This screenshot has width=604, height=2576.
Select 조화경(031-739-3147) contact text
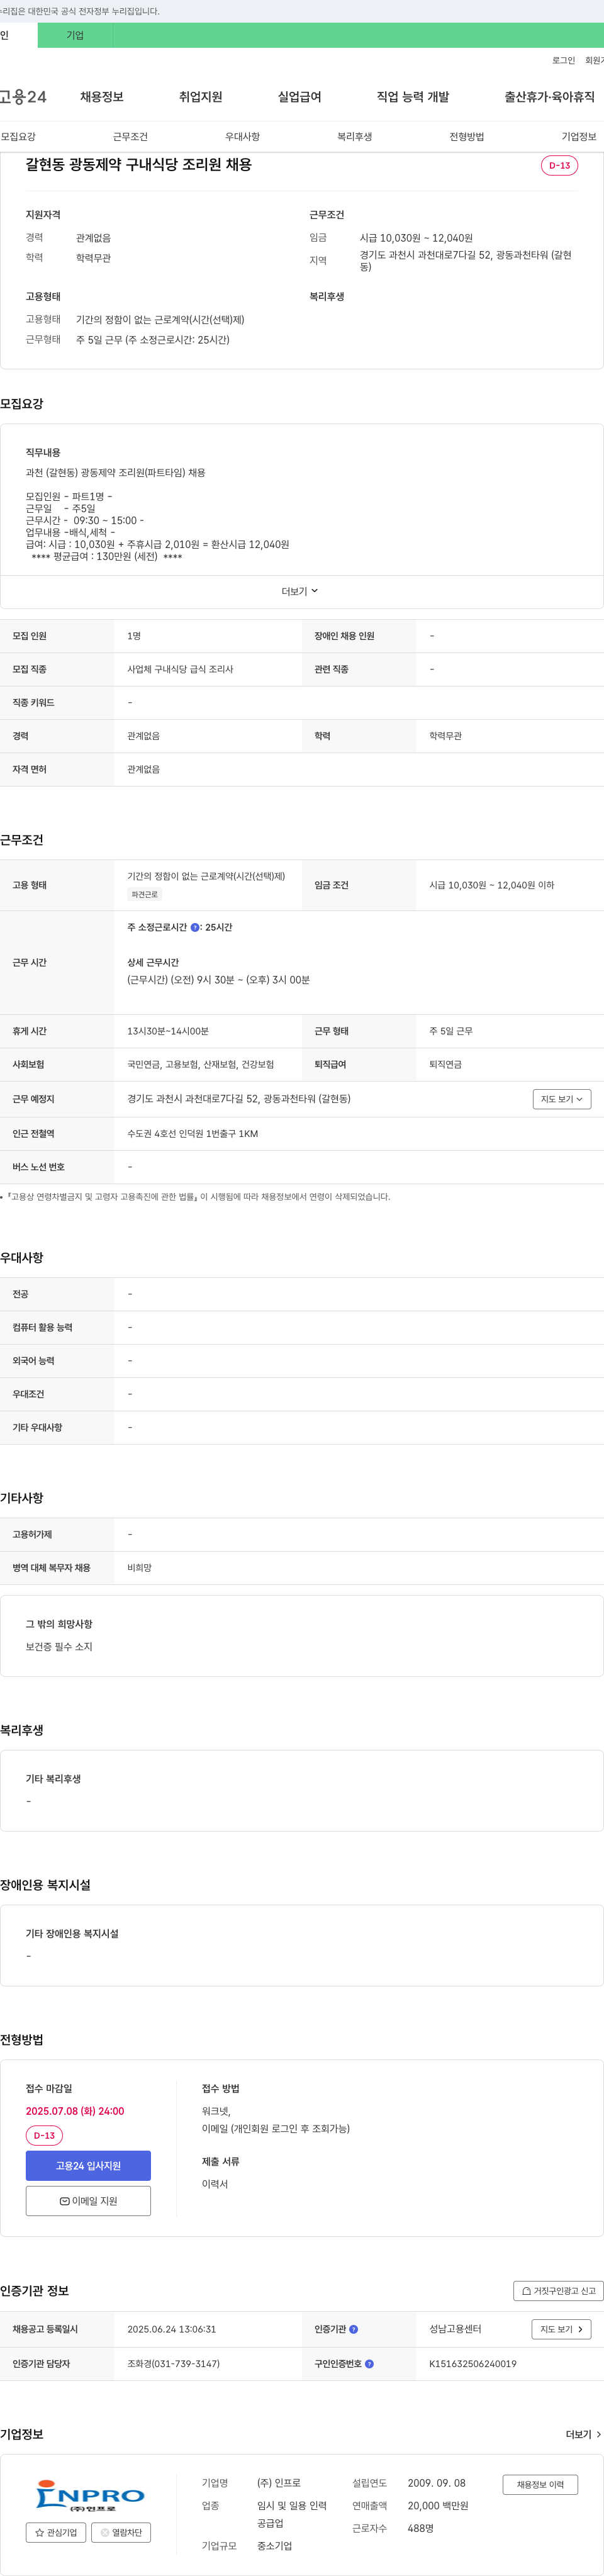point(173,2364)
